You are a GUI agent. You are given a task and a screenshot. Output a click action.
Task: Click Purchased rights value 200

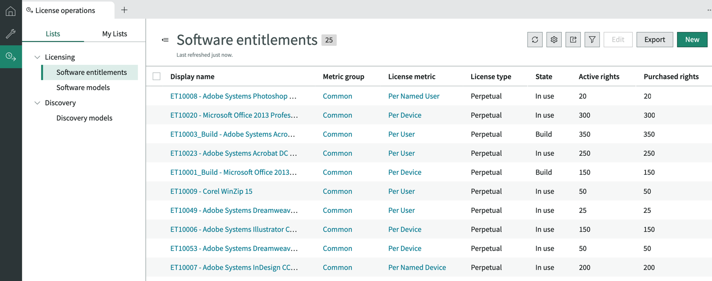[x=649, y=268]
